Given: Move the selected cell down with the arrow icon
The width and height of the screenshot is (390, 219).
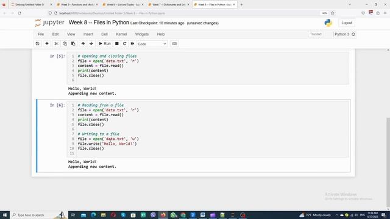Looking at the screenshot, I should [x=91, y=44].
